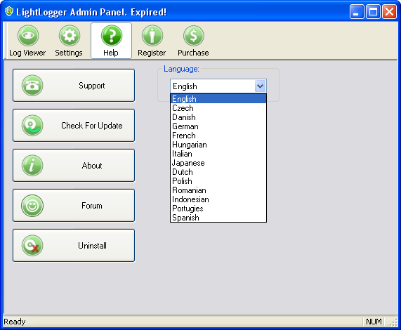This screenshot has height=330, width=401.
Task: Collapse the Language combo box arrow
Action: tap(261, 86)
